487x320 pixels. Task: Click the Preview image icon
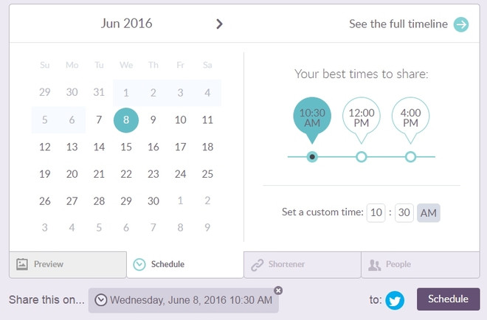pos(22,264)
